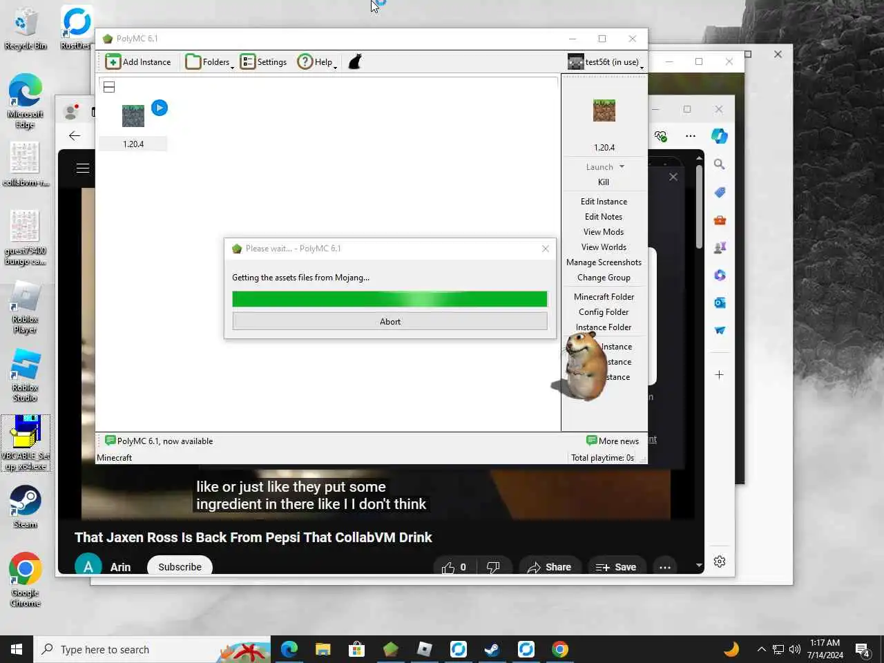Open the Folders dropdown in PolyMC
This screenshot has height=663, width=884.
click(210, 62)
